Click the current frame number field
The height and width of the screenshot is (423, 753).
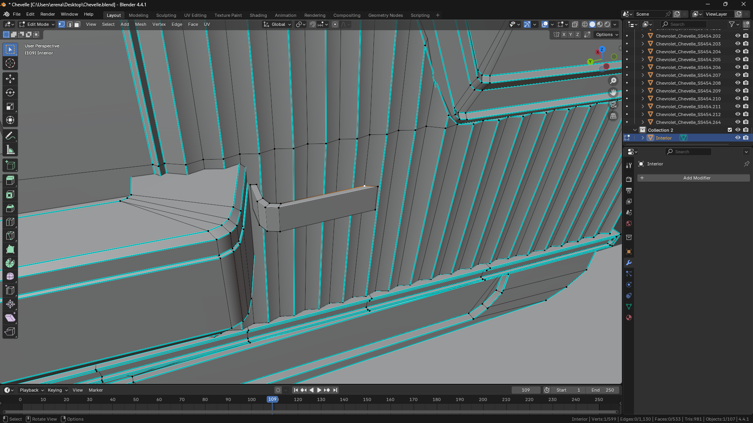pos(526,390)
